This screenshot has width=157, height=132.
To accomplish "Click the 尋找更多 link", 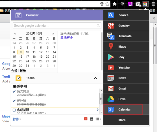I will [67, 38].
